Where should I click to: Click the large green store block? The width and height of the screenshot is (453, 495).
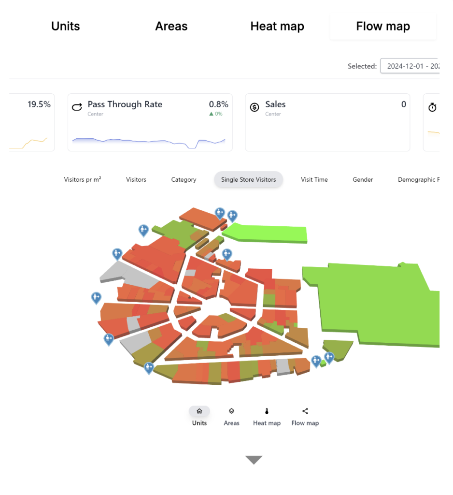point(372,300)
